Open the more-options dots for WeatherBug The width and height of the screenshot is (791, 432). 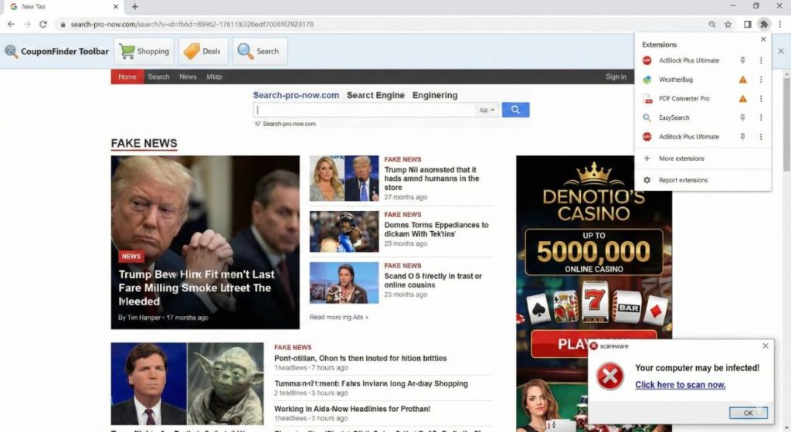click(761, 80)
